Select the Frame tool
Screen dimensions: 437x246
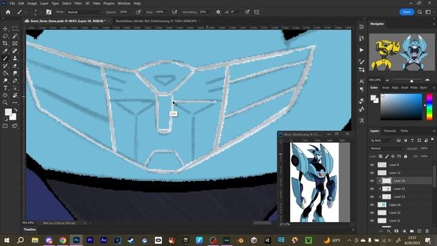click(x=15, y=44)
